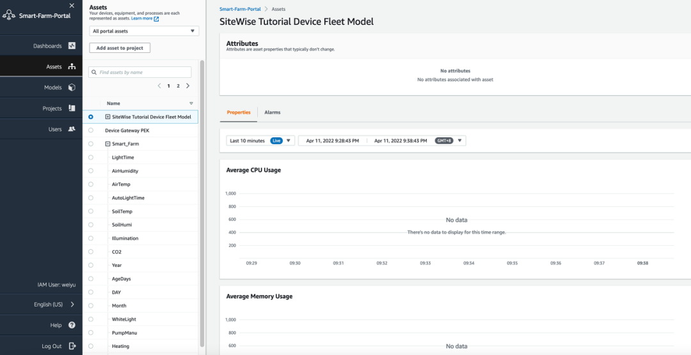Select the AirTemp asset radio button
691x355 pixels.
coord(91,185)
